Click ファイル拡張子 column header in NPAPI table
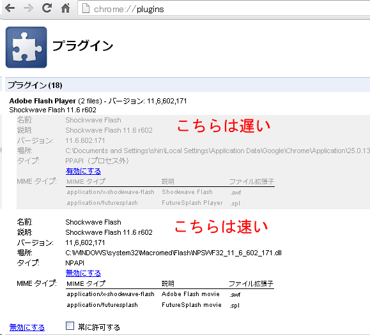Viewport: 370px width, 335px height. tap(251, 284)
